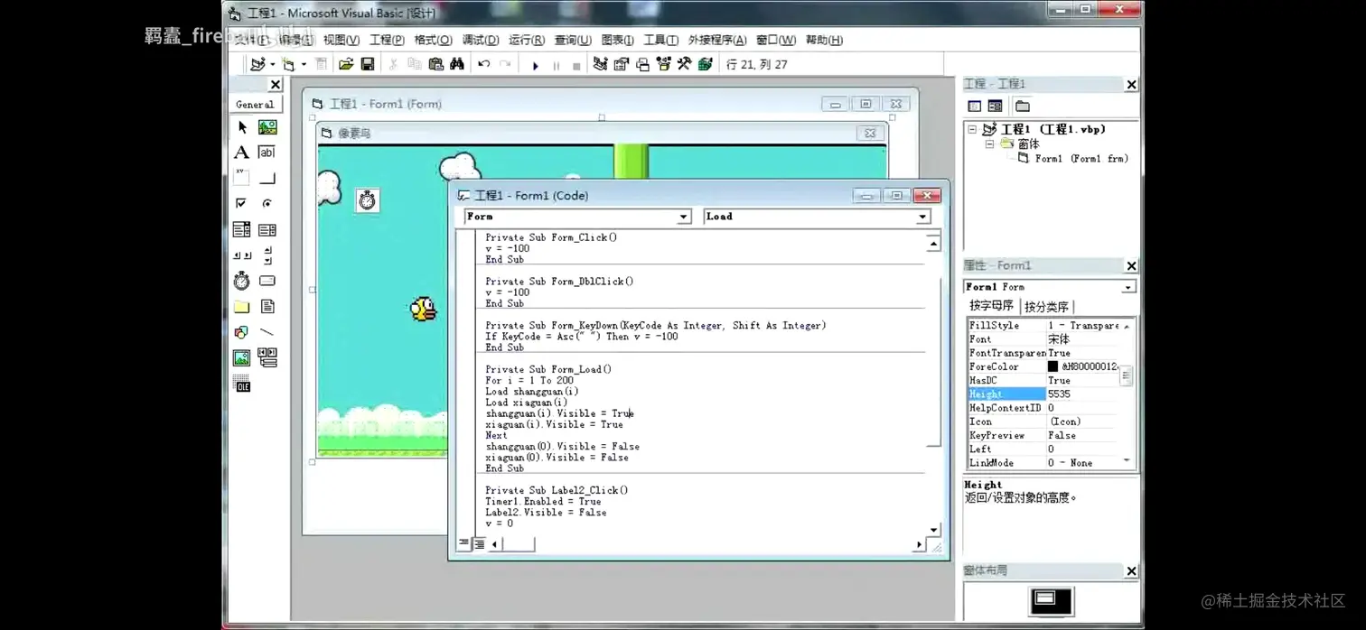Screen dimensions: 1366x630
Task: Select the Line control tool
Action: 267,332
